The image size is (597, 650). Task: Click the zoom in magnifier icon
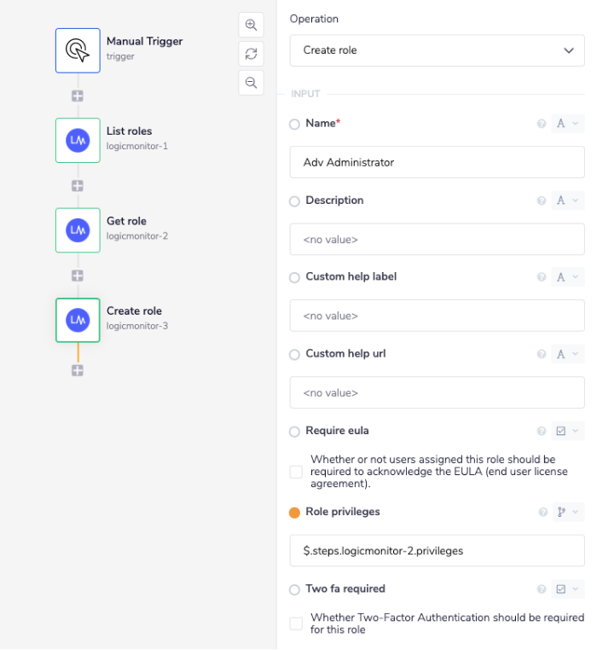[x=251, y=26]
